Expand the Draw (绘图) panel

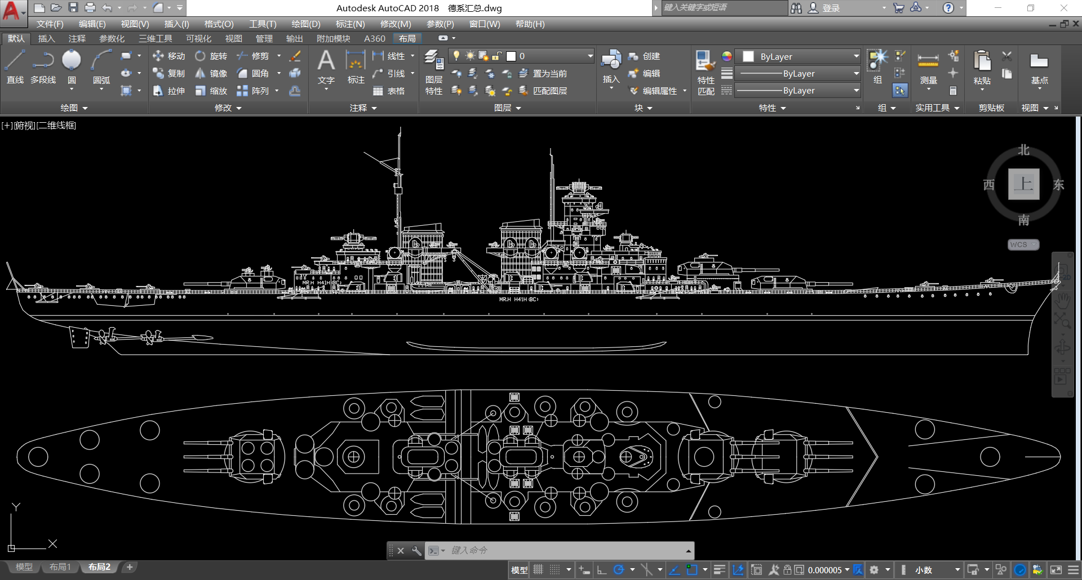(x=74, y=108)
